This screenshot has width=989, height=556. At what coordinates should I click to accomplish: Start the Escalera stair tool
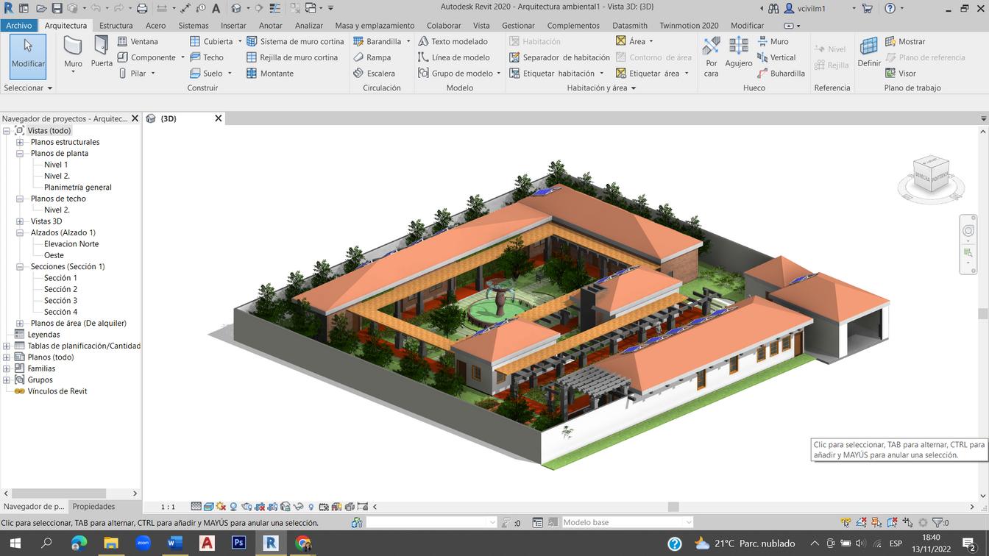pos(374,74)
